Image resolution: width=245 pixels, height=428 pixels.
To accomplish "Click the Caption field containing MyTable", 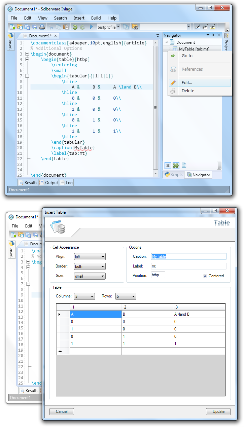I will pyautogui.click(x=188, y=256).
